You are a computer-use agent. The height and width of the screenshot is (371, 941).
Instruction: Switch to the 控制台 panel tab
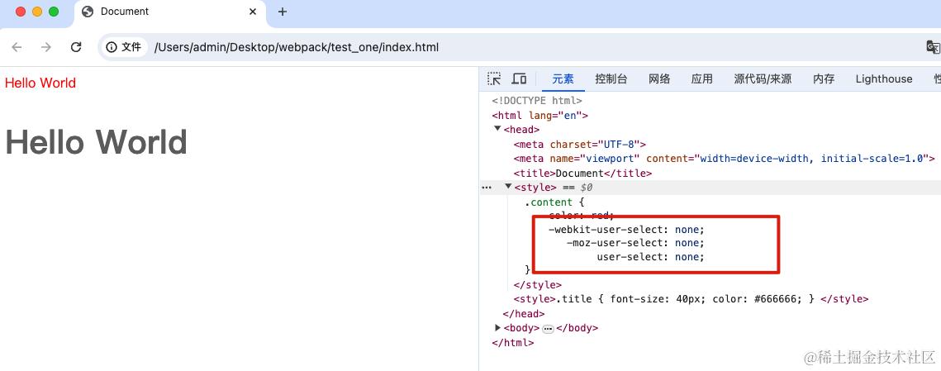611,79
